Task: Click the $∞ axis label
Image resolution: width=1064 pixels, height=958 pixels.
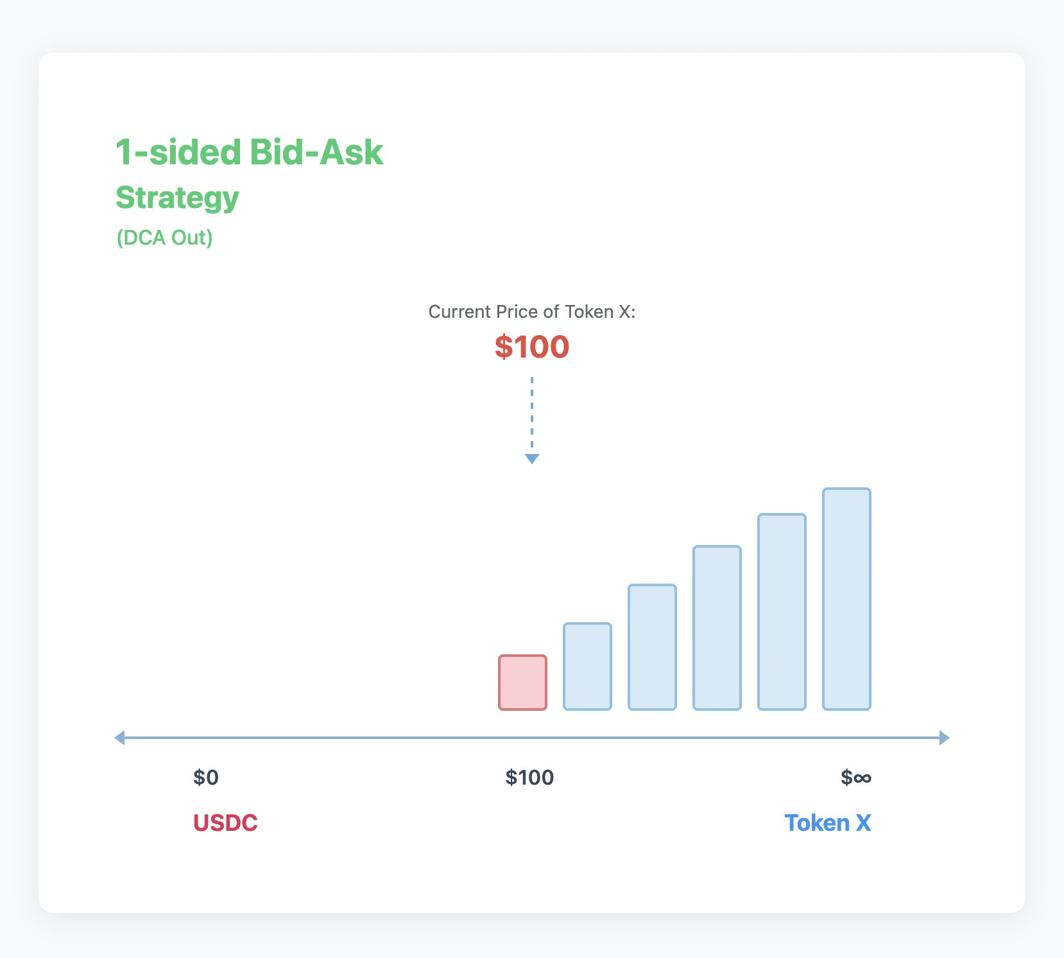Action: [855, 778]
